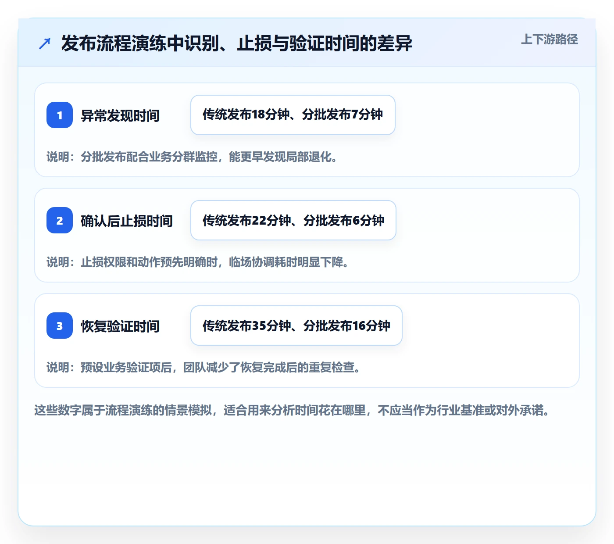Viewport: 614px width, 544px height.
Task: Click the 异常发现时间 label
Action: 120,116
